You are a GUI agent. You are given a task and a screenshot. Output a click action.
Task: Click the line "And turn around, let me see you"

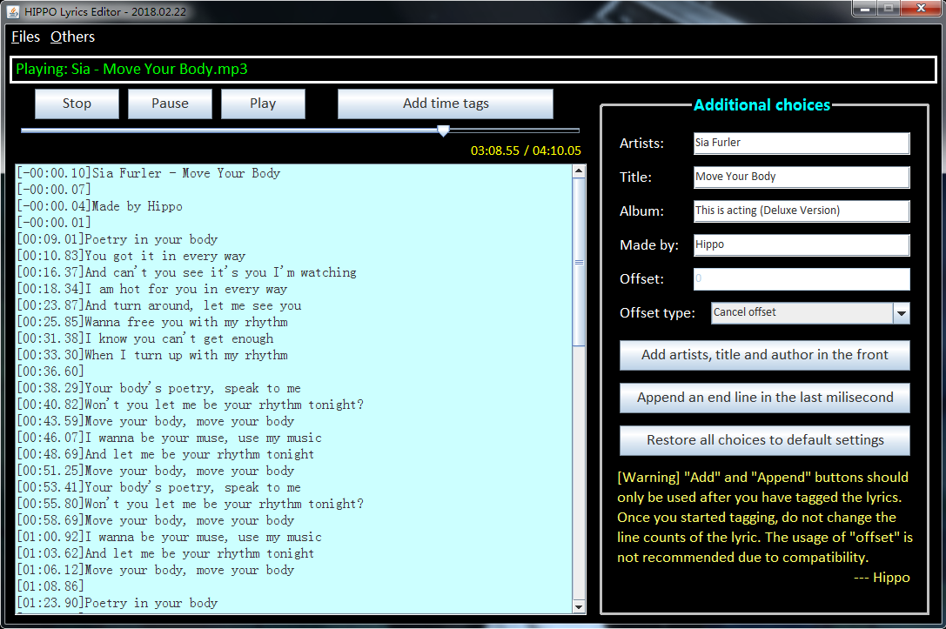pyautogui.click(x=158, y=305)
